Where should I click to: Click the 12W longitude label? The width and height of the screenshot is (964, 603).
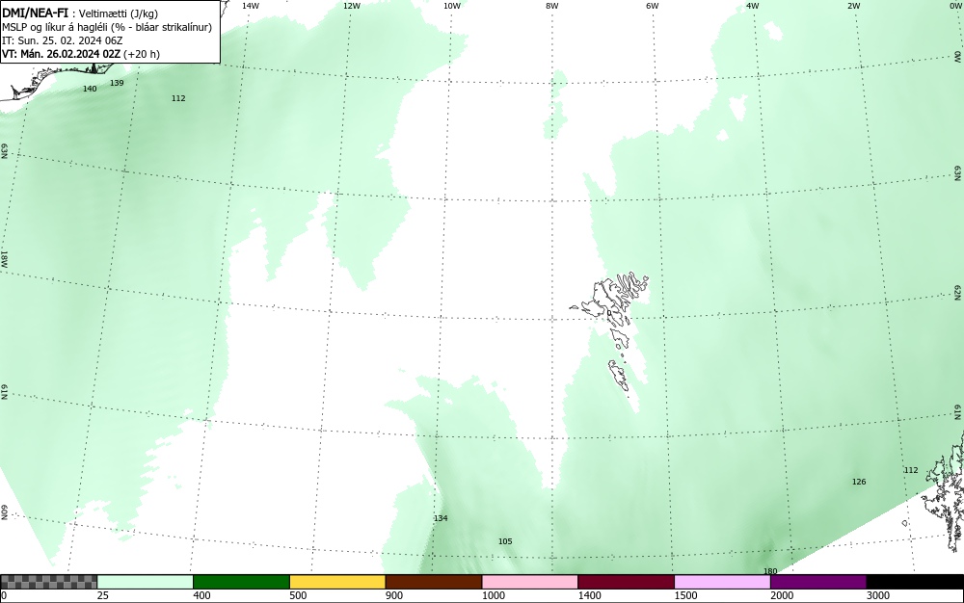tap(351, 6)
